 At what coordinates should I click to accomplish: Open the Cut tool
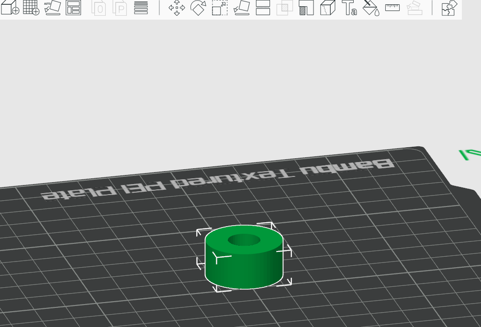(263, 8)
